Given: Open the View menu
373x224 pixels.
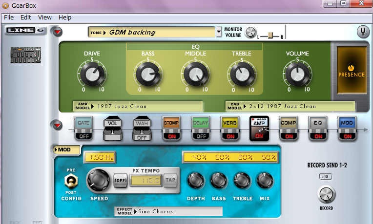Looking at the screenshot, I should 45,18.
